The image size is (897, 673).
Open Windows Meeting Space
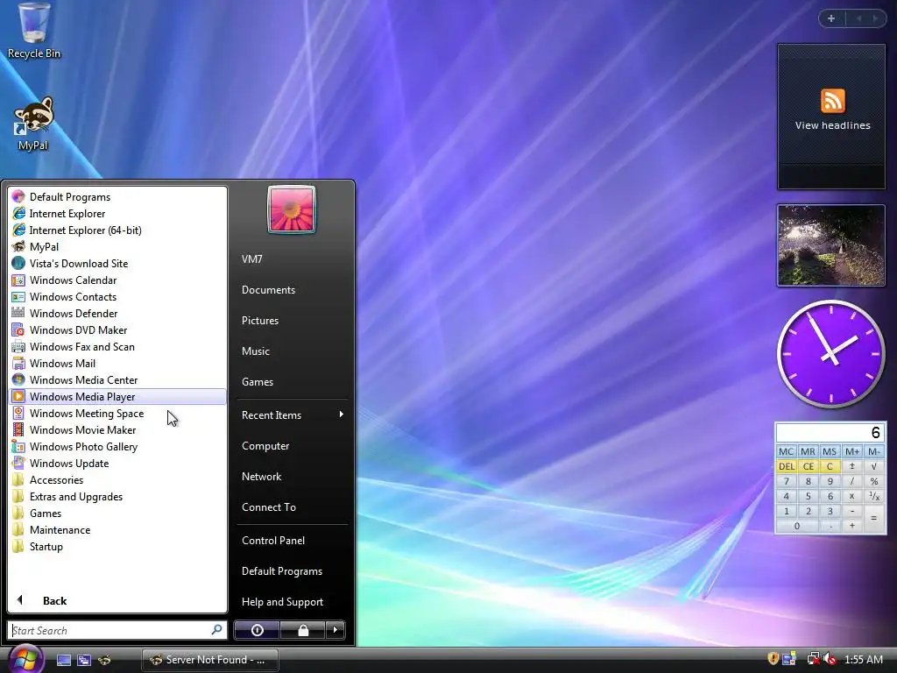click(117, 414)
